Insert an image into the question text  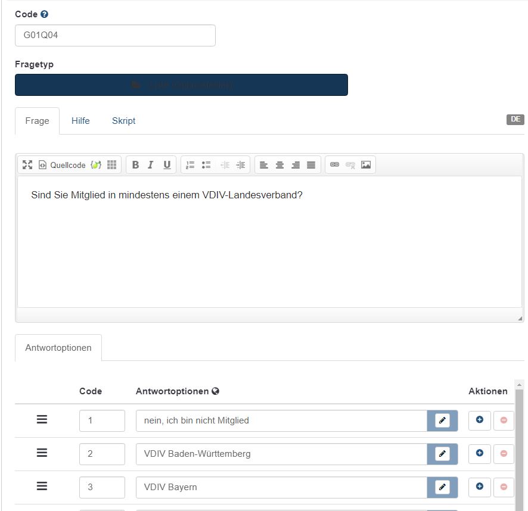coord(366,165)
